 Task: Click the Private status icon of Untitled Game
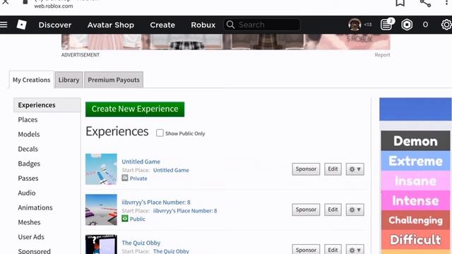click(125, 178)
